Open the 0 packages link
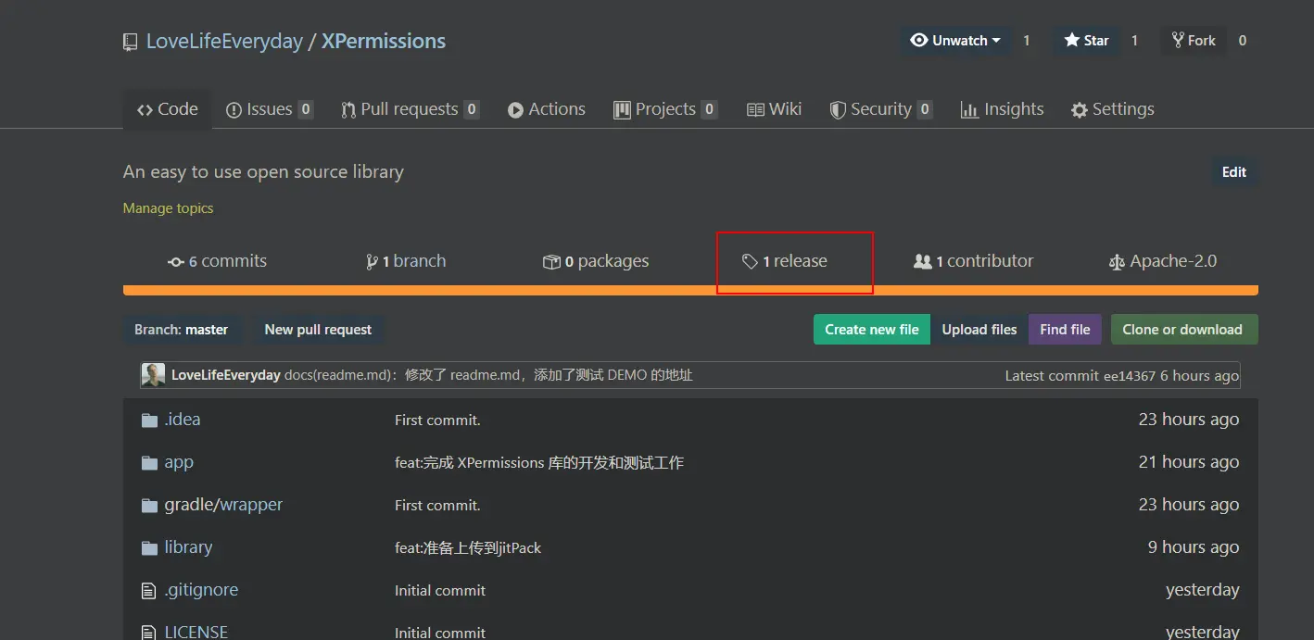The image size is (1314, 640). point(596,261)
